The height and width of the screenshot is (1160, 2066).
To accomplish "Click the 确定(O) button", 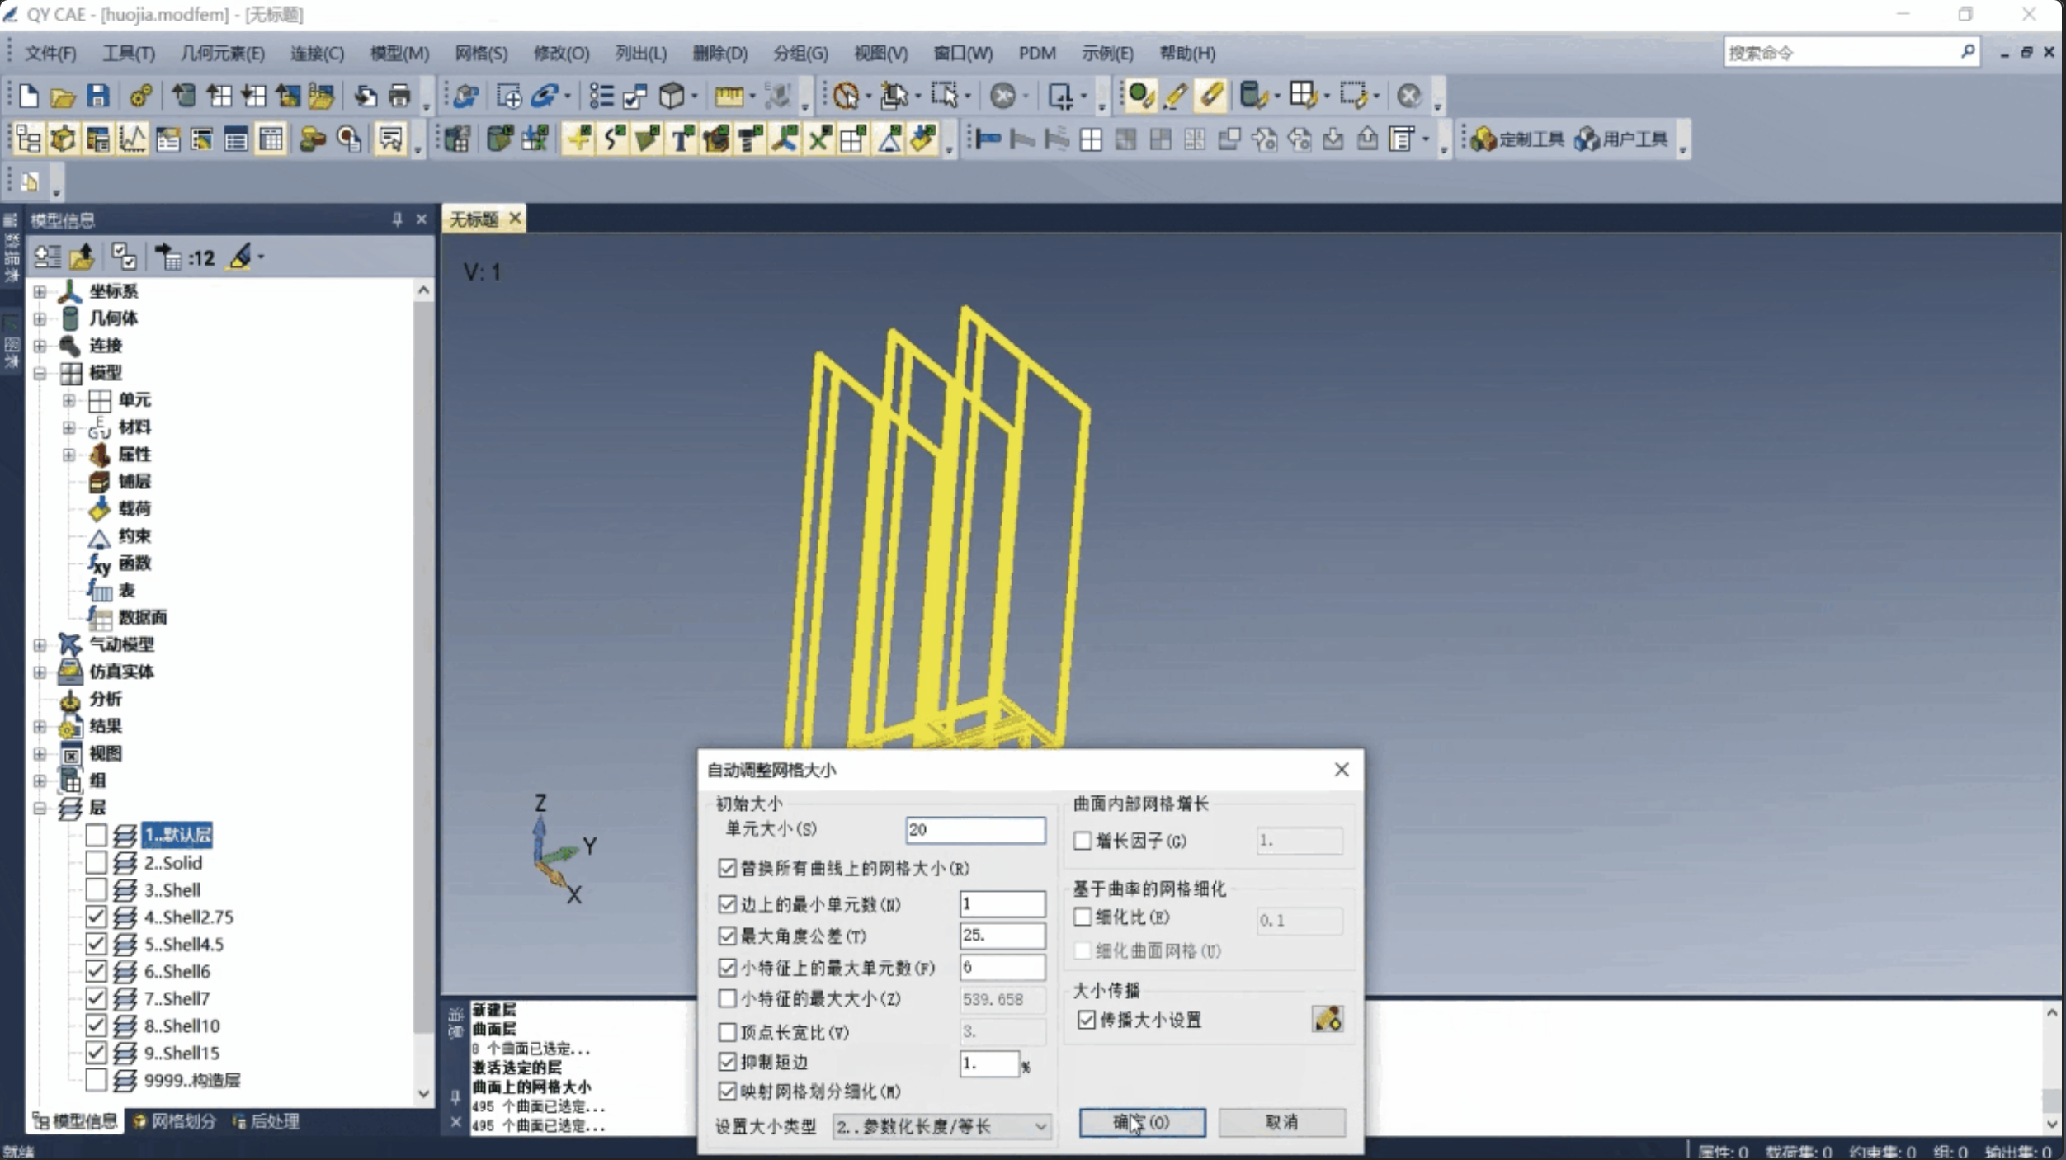I will pos(1141,1122).
